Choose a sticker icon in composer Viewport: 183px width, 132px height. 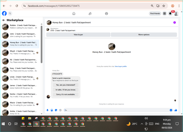(56, 110)
